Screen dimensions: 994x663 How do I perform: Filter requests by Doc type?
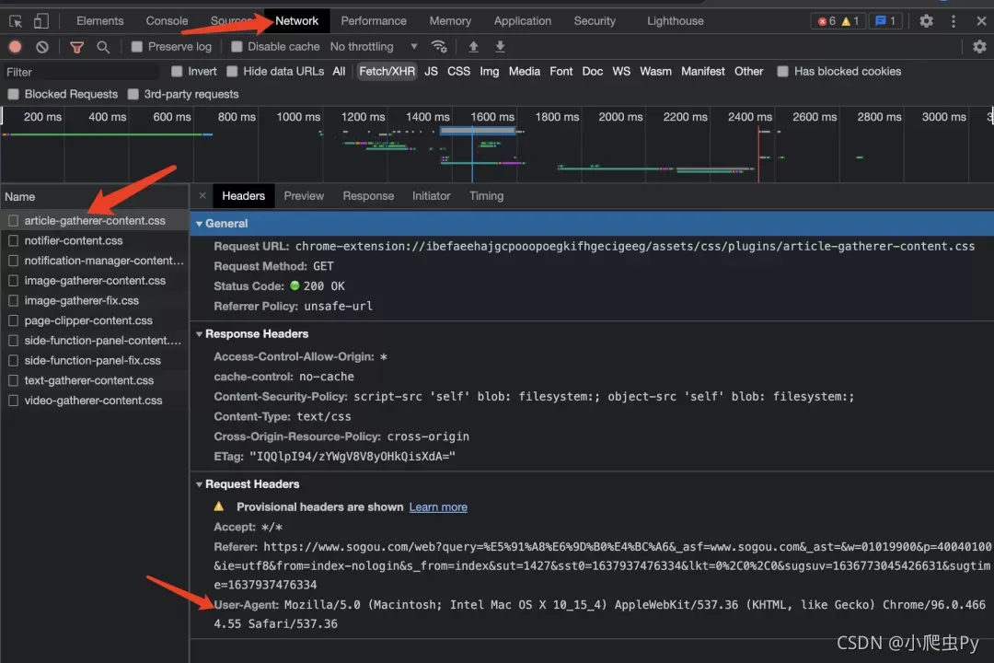click(593, 71)
